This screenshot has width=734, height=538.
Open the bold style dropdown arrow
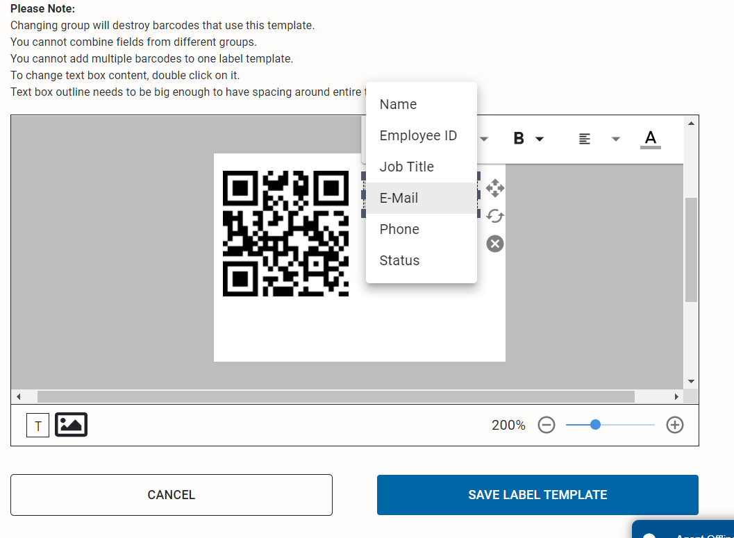[540, 139]
